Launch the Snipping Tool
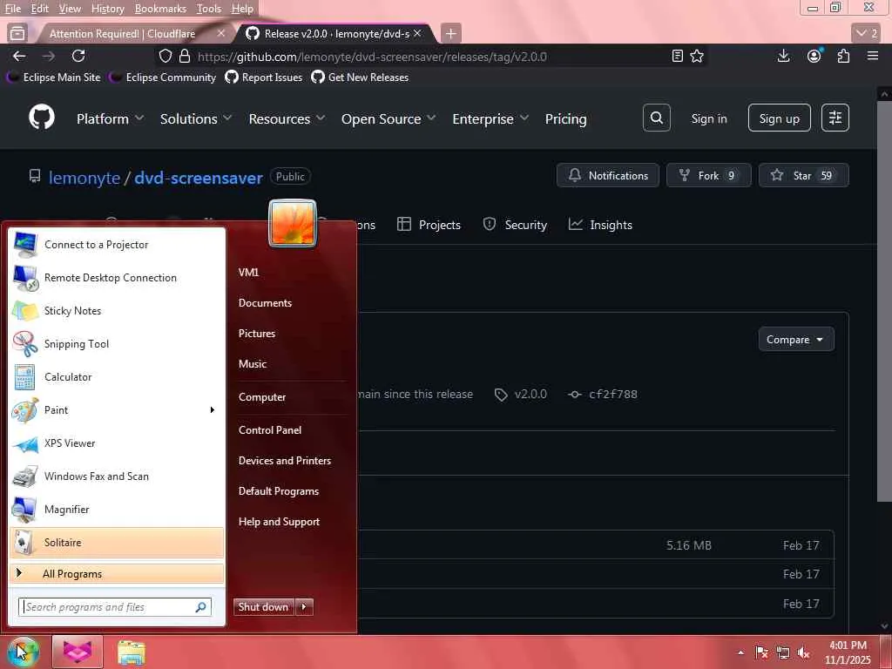Image resolution: width=892 pixels, height=669 pixels. click(117, 343)
